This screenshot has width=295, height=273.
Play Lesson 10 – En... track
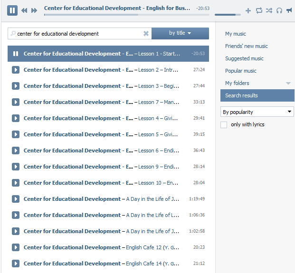pos(16,183)
